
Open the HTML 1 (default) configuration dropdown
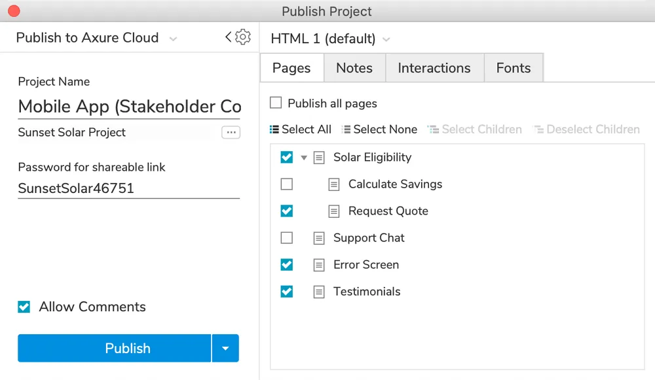(386, 40)
